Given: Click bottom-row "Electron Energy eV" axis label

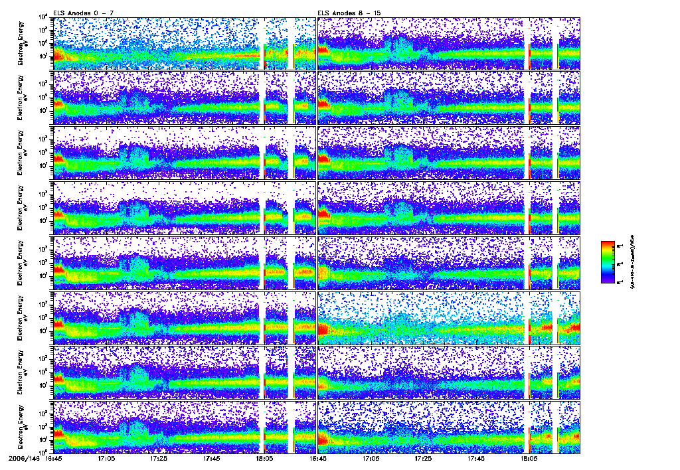Looking at the screenshot, I should [x=22, y=428].
